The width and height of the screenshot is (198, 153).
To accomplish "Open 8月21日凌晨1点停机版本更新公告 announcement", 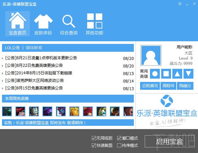I will [41, 58].
